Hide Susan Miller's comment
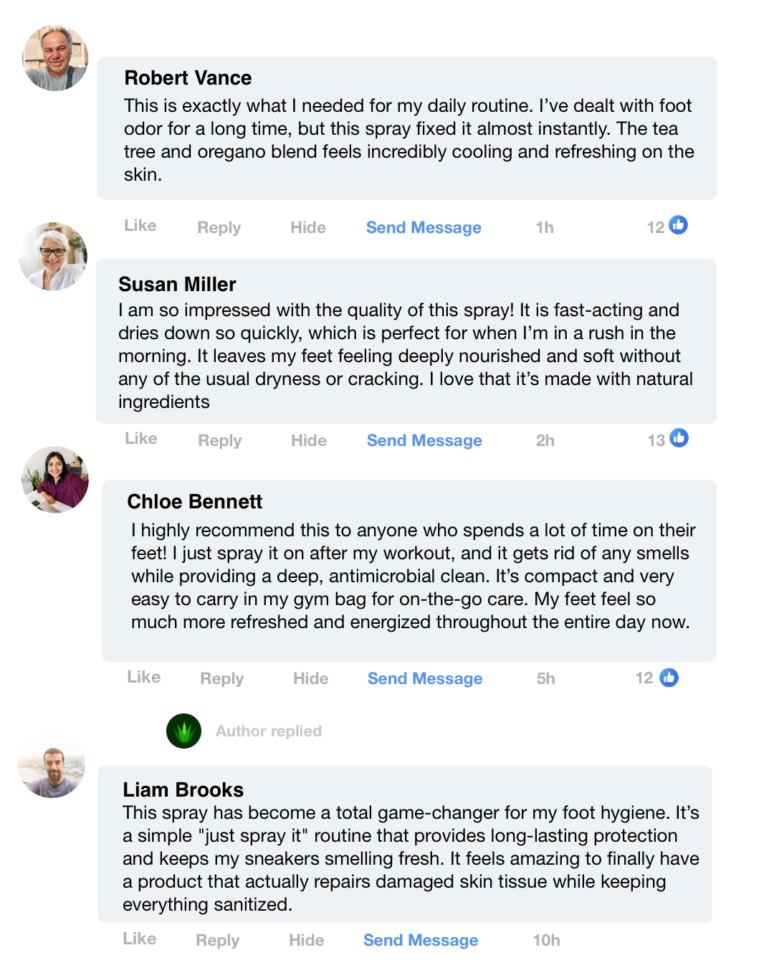Viewport: 774px width, 968px height. [x=308, y=440]
